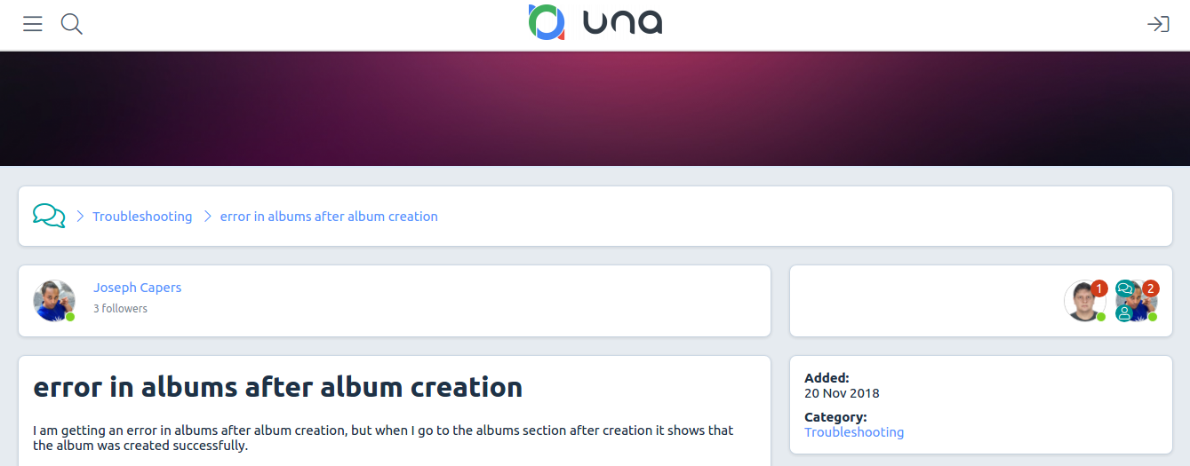1190x466 pixels.
Task: Click the search magnifier icon
Action: click(x=72, y=24)
